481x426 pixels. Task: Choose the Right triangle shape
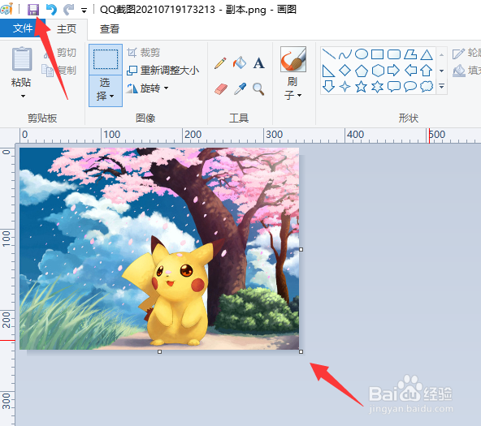(x=328, y=71)
